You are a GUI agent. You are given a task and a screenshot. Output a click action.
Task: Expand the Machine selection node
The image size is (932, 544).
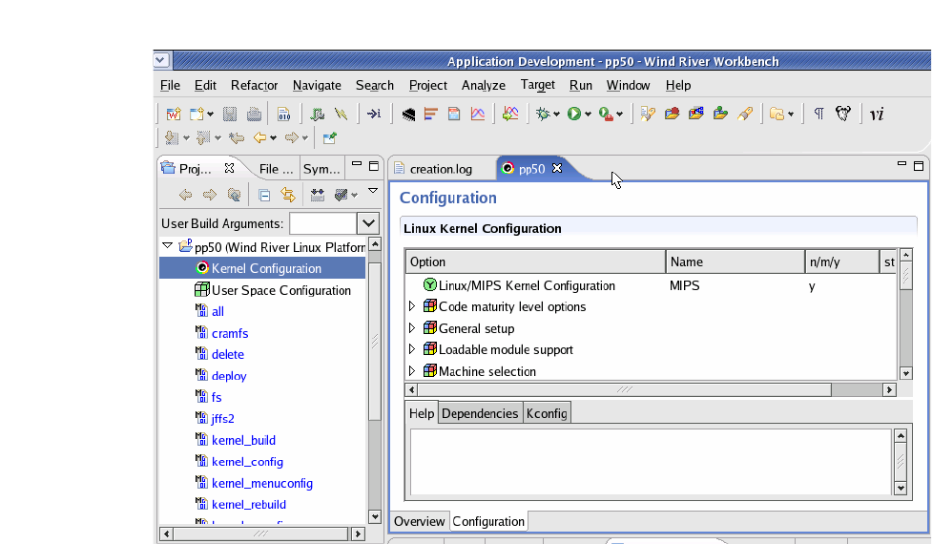(412, 371)
